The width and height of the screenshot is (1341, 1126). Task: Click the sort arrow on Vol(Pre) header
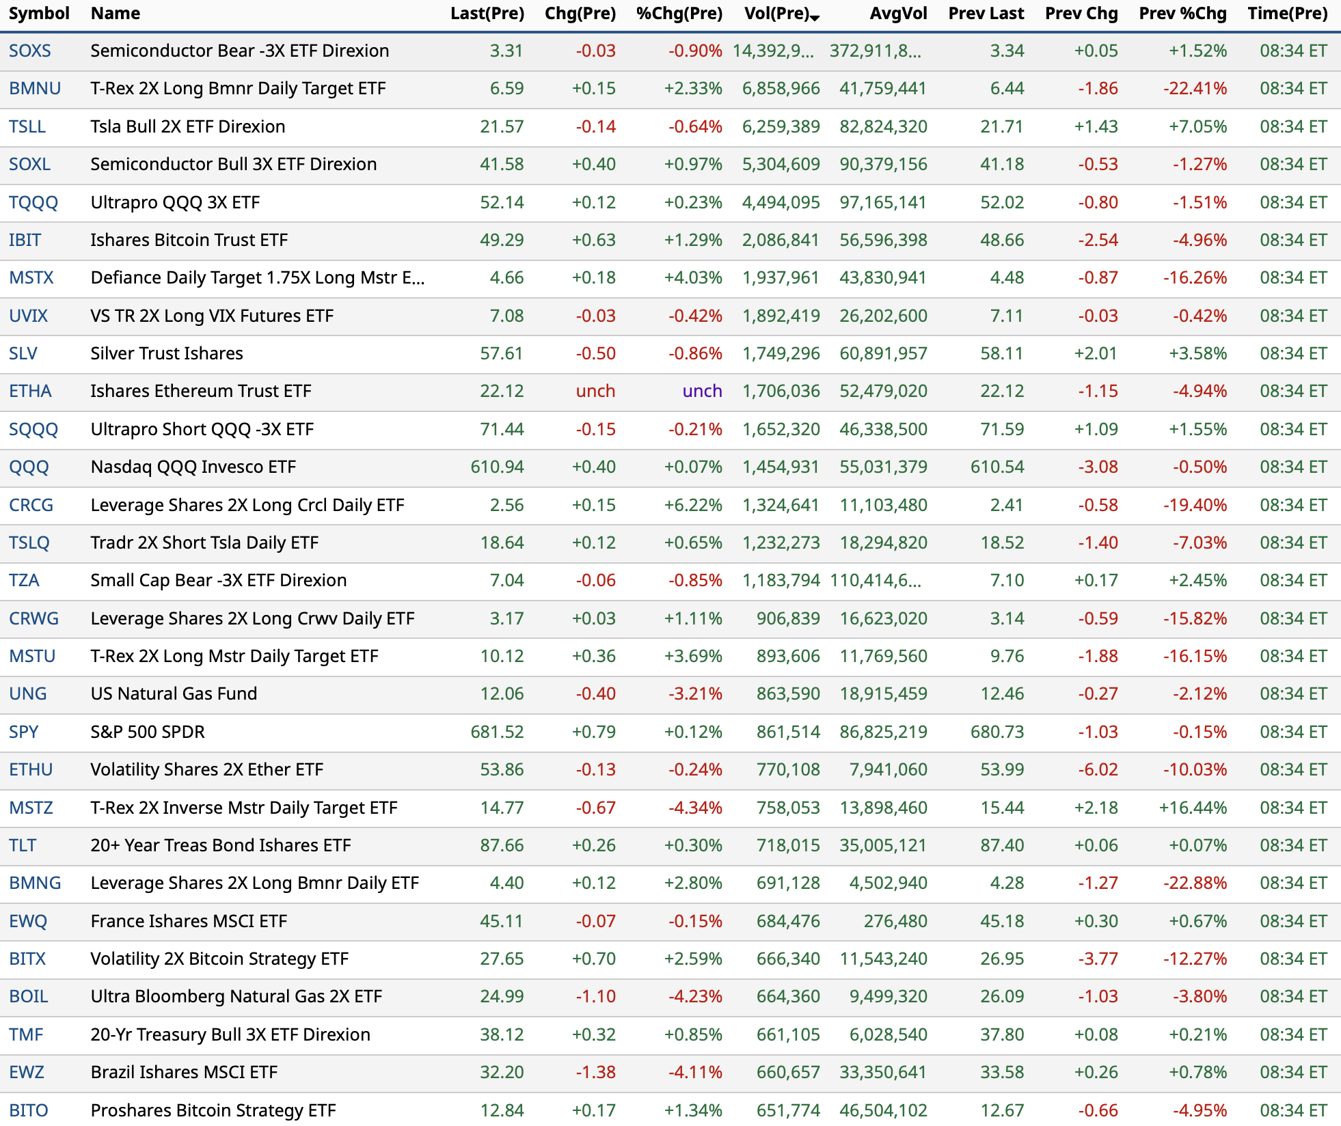[815, 17]
